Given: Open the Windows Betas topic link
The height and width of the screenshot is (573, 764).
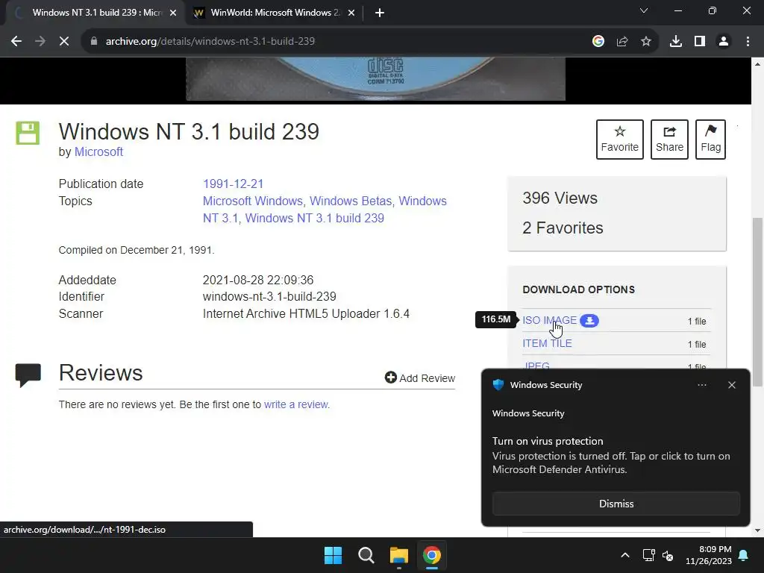Looking at the screenshot, I should tap(351, 201).
